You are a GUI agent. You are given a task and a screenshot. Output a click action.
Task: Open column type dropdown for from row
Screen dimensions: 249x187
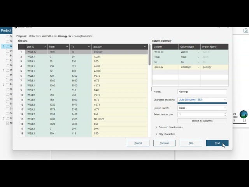198,57
